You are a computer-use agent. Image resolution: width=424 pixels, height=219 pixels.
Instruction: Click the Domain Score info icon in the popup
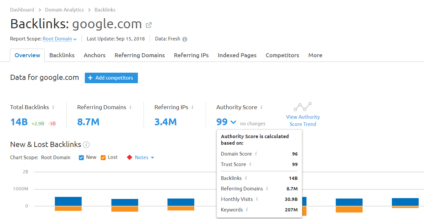256,154
